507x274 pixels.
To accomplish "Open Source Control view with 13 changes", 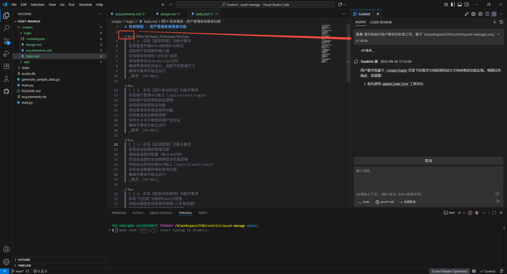I will (6, 41).
